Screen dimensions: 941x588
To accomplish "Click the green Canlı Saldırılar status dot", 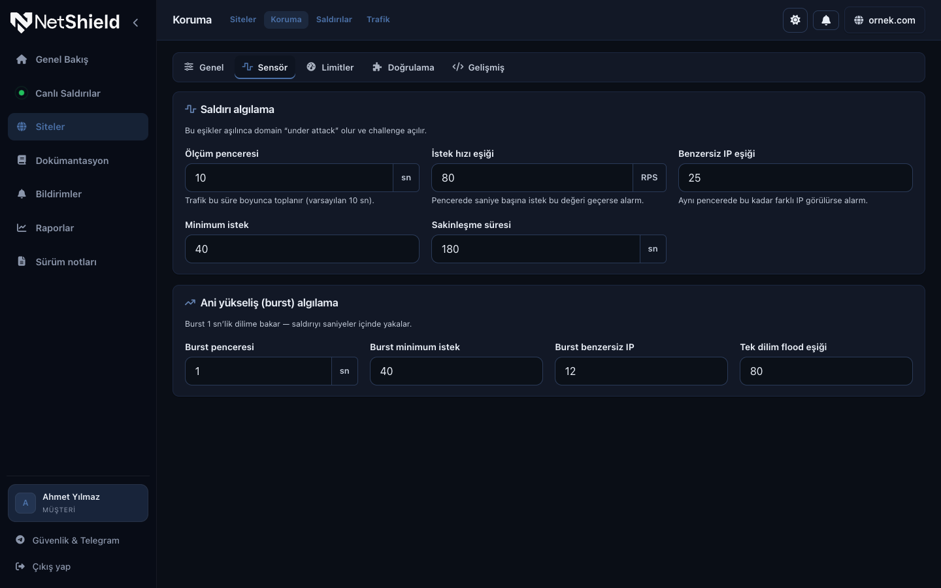I will [22, 93].
